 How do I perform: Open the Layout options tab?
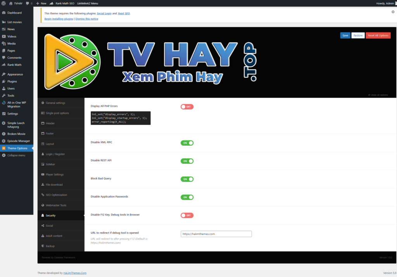pyautogui.click(x=61, y=144)
